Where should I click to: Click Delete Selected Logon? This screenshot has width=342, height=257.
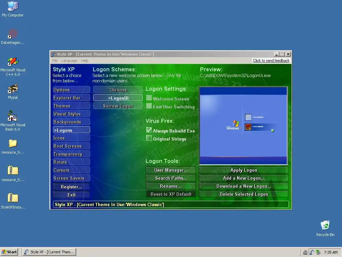tap(244, 194)
